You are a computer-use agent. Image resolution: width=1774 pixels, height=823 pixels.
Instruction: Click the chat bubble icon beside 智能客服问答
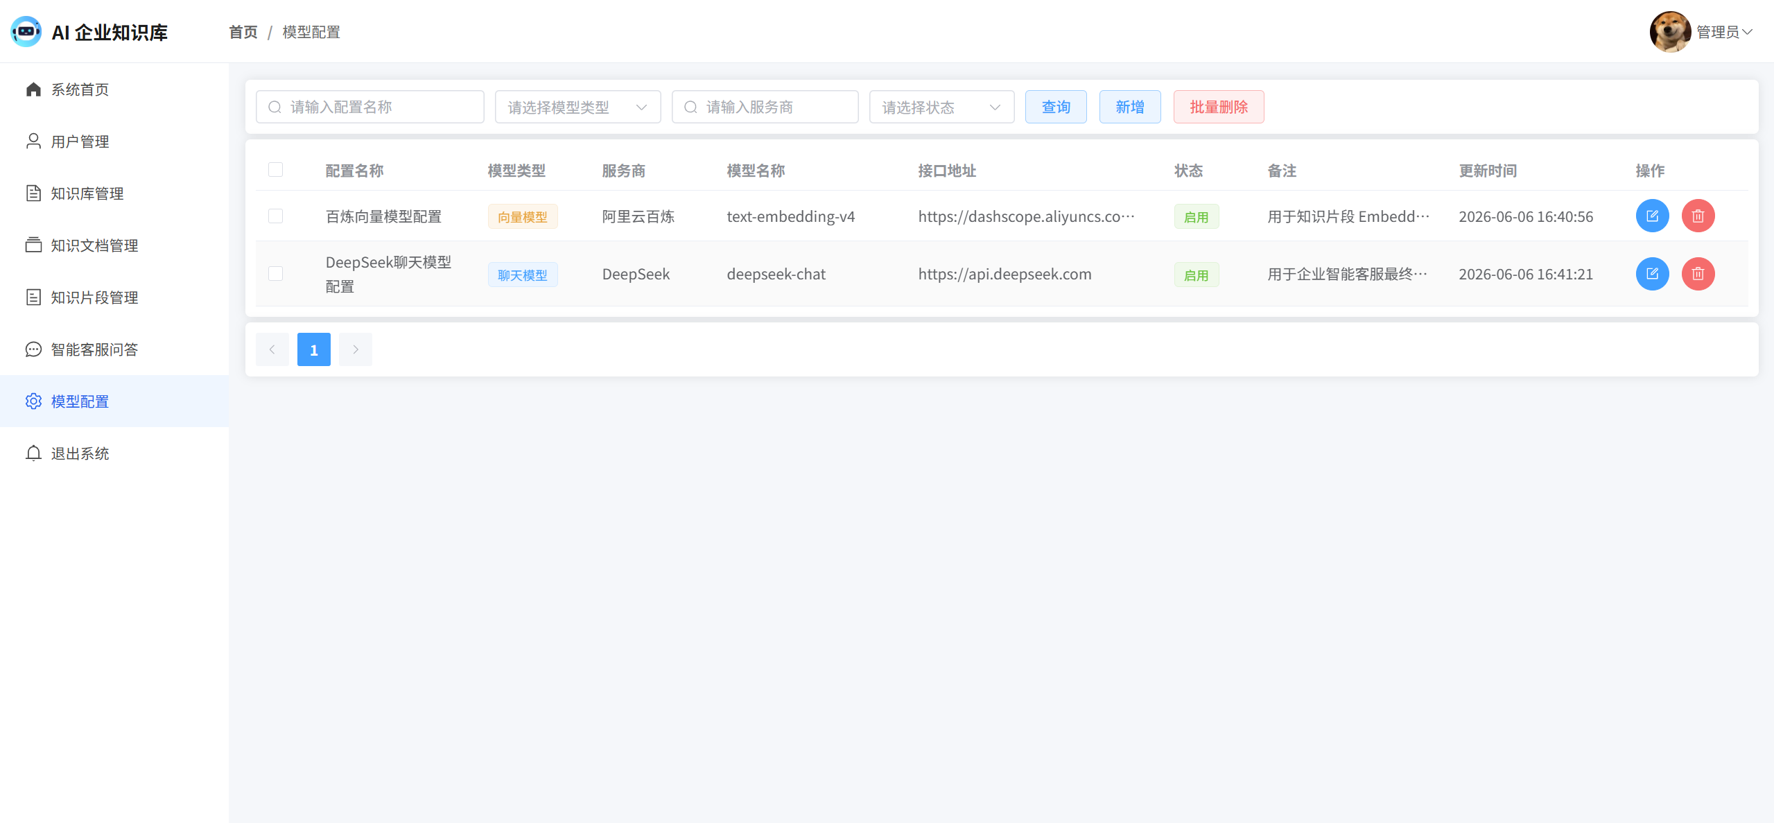33,349
